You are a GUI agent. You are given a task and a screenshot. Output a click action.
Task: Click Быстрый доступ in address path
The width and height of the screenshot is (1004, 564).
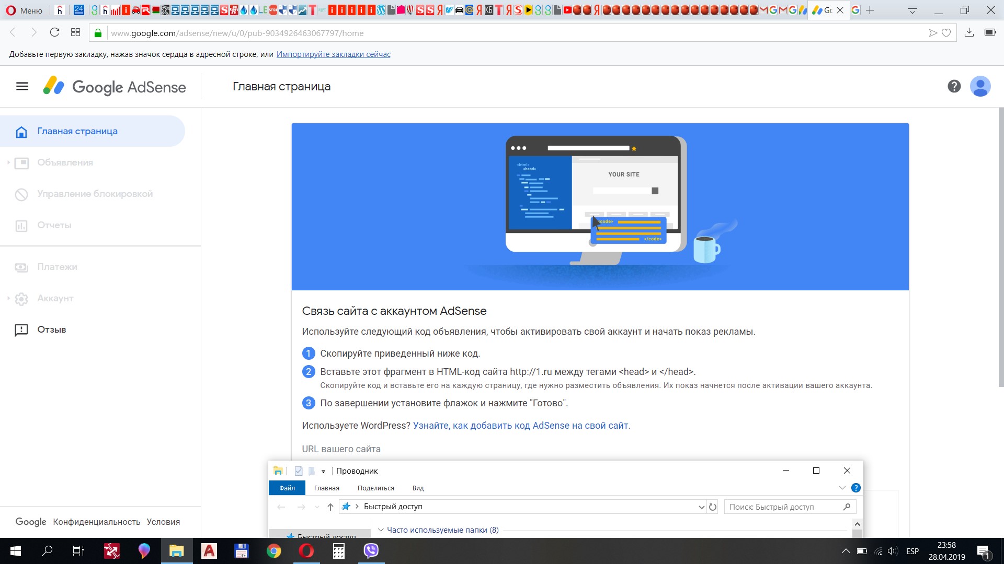coord(393,507)
